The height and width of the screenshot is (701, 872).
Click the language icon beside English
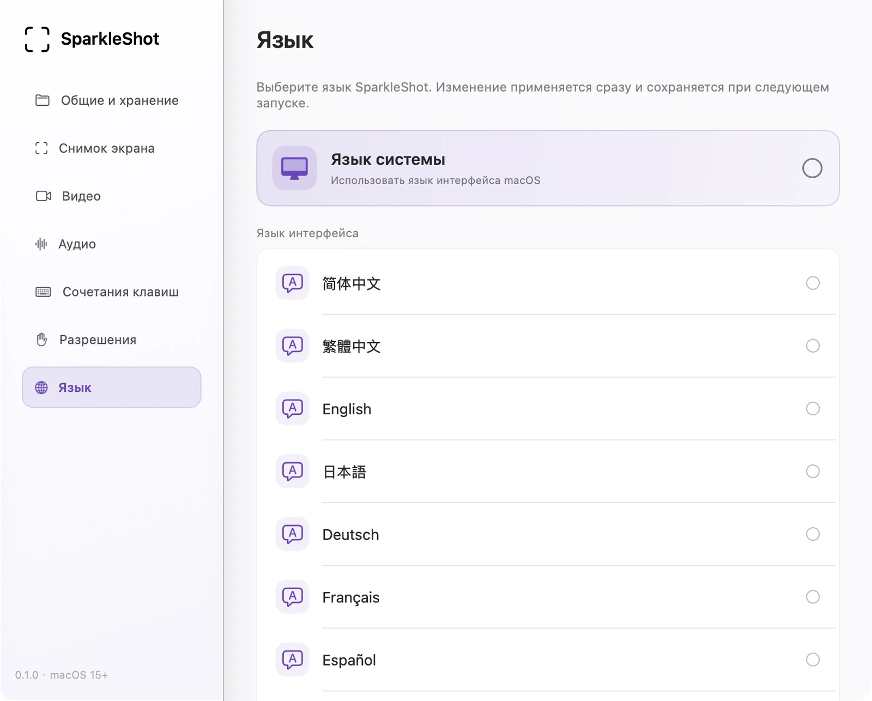tap(293, 408)
